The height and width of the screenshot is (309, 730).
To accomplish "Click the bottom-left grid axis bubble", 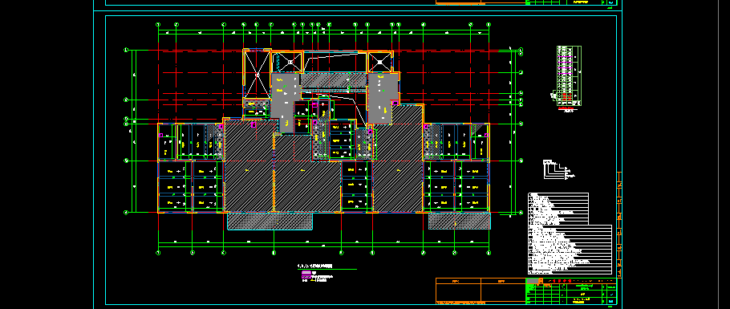I will tap(158, 253).
